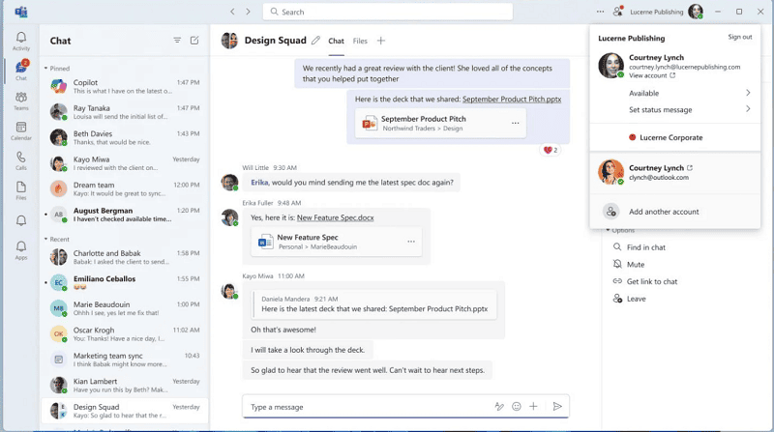The image size is (774, 432).
Task: Switch to the Files tab
Action: [x=360, y=41]
